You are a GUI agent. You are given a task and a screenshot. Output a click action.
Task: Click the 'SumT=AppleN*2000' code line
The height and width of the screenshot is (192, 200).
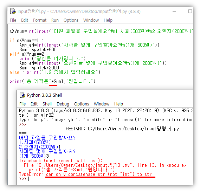(x=39, y=68)
